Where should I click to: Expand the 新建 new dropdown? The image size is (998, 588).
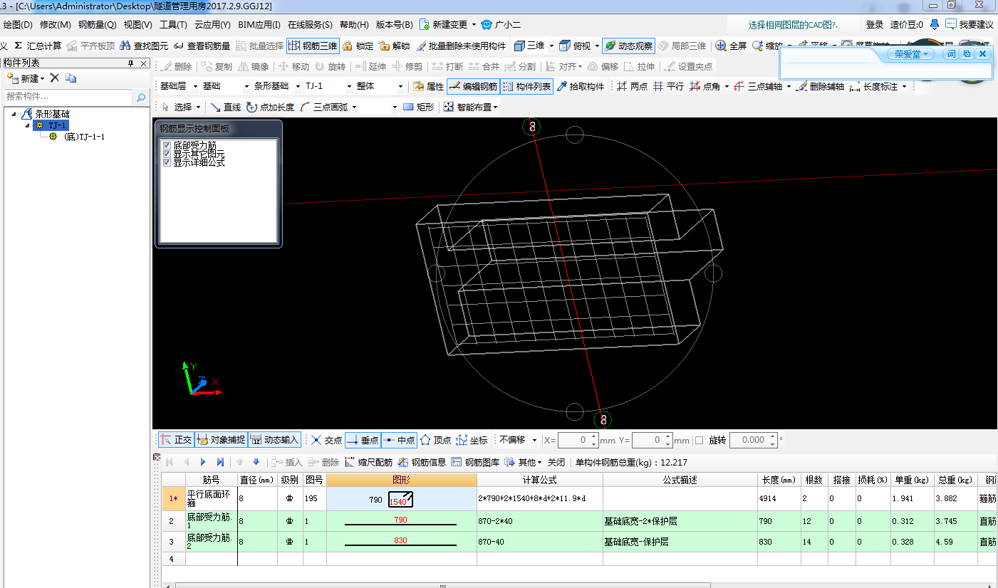pyautogui.click(x=43, y=78)
